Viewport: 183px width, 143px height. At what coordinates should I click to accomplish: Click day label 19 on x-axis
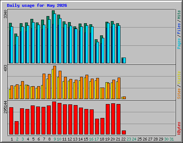[107, 139]
